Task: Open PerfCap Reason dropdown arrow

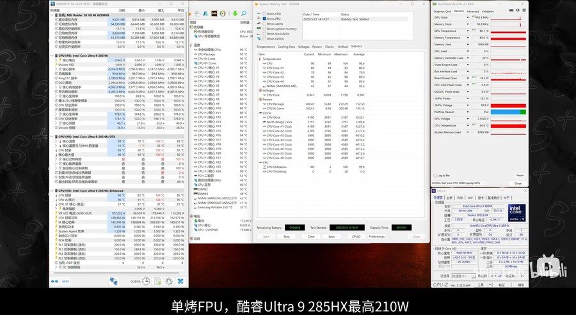Action: click(468, 112)
